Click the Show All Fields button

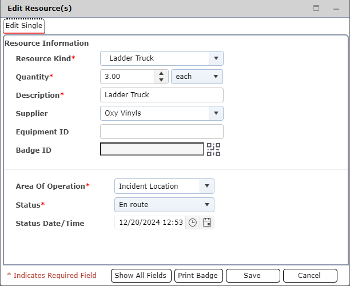pyautogui.click(x=141, y=276)
